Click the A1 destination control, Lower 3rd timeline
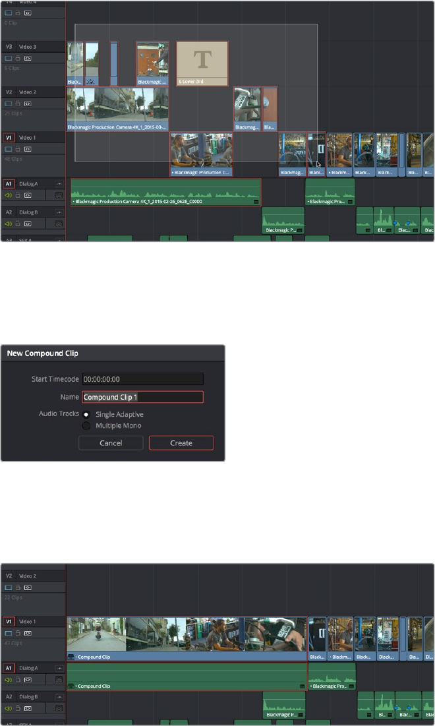Viewport: 435px width, 726px height. 9,184
